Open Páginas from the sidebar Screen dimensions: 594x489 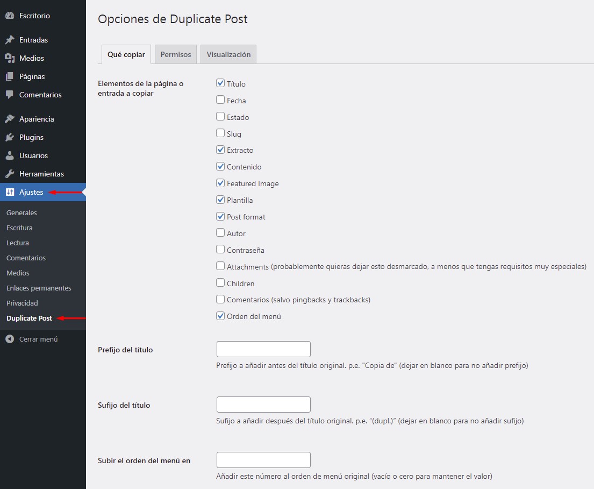(x=32, y=76)
